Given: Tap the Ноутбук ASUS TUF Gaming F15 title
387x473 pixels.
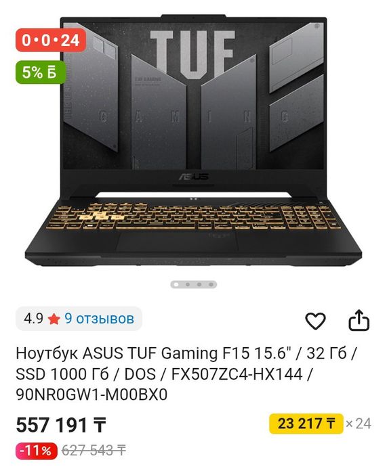Looking at the screenshot, I should click(186, 374).
